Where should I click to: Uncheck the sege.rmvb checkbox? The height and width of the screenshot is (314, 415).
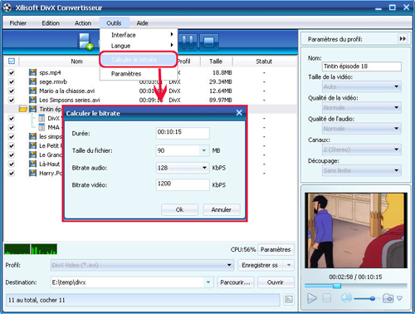pyautogui.click(x=12, y=81)
